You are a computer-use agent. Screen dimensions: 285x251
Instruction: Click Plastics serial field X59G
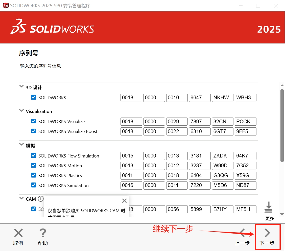coord(246,175)
